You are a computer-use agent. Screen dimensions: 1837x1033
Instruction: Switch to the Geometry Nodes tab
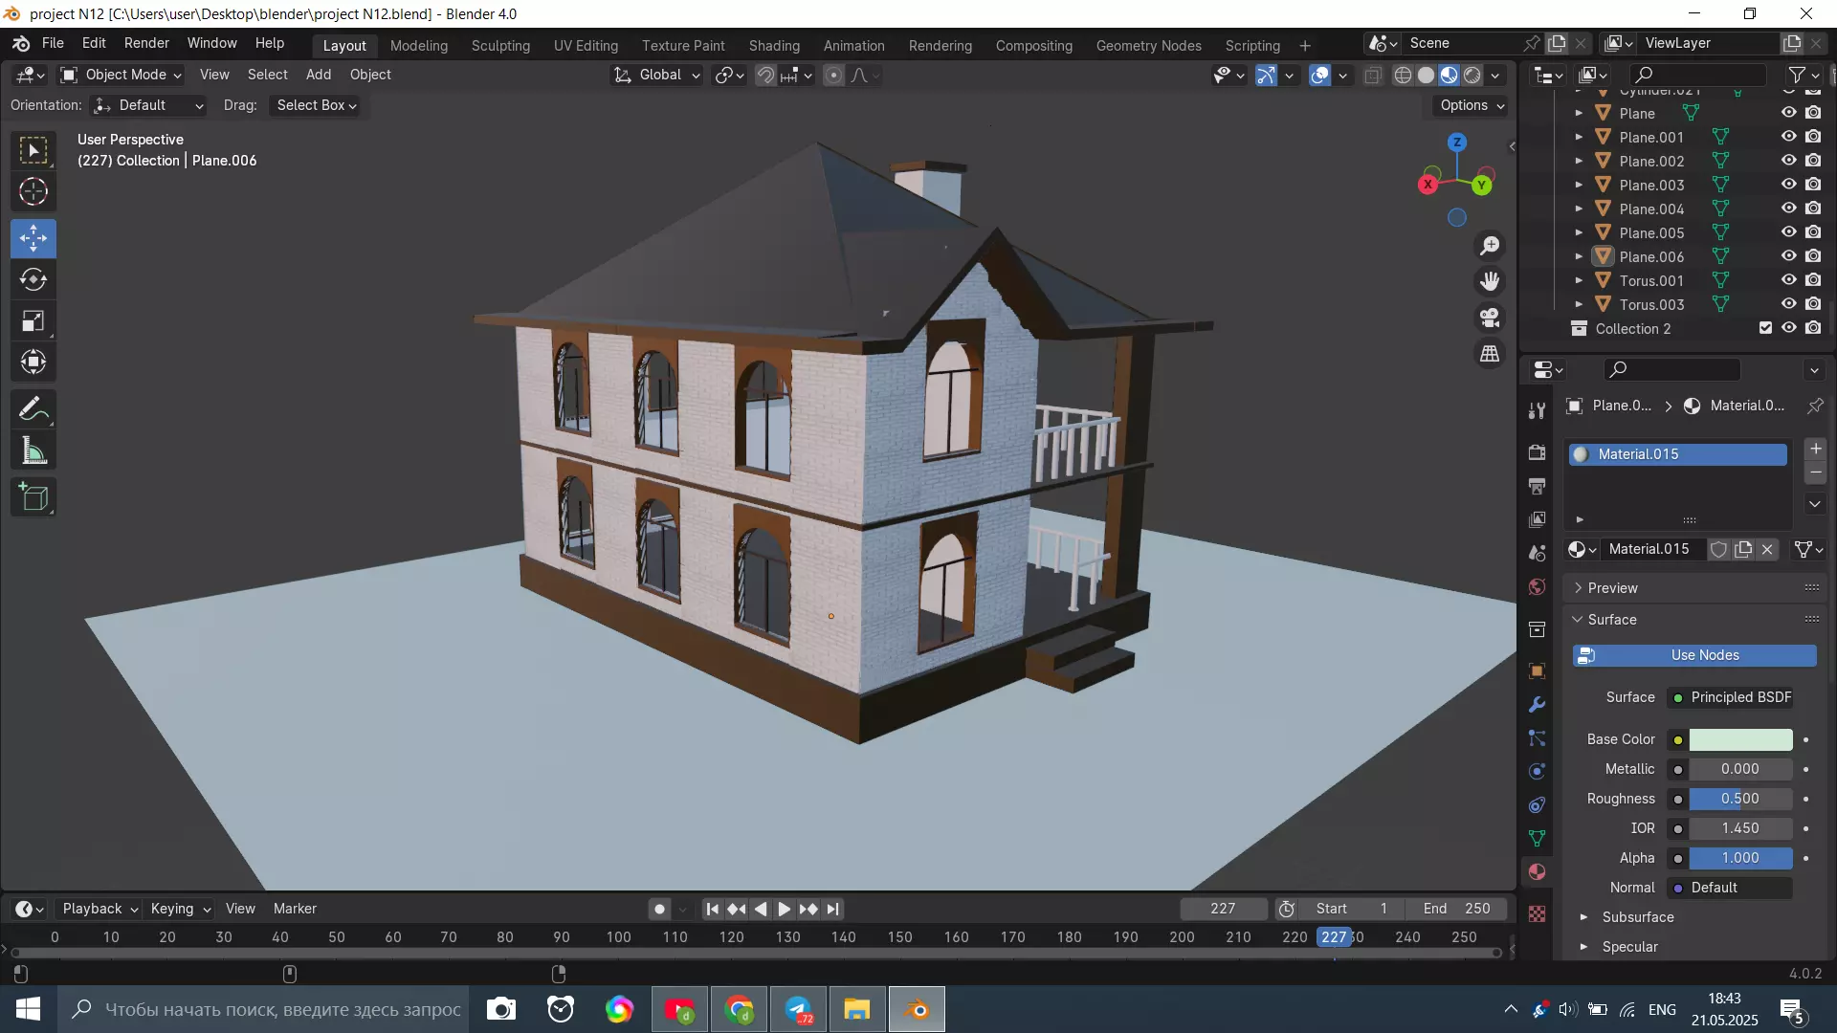pyautogui.click(x=1148, y=45)
